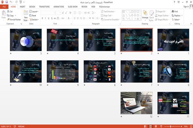Adjust the zoom slider handle
The width and height of the screenshot is (193, 128).
(170, 126)
